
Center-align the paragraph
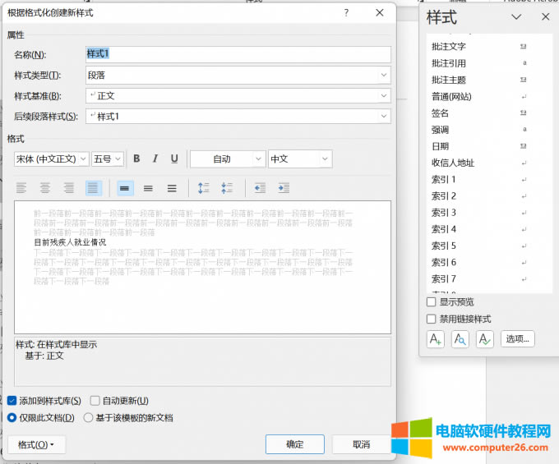click(45, 188)
